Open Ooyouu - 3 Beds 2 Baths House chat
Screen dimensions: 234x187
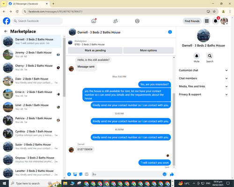pyautogui.click(x=31, y=159)
